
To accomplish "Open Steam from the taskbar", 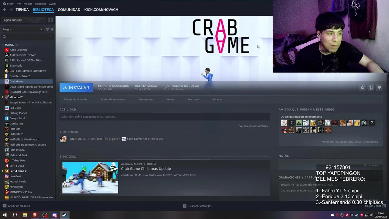I will click(64, 215).
